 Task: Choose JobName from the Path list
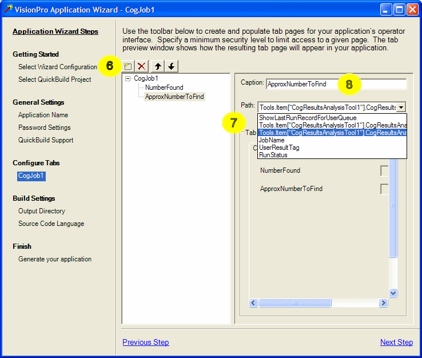pyautogui.click(x=271, y=140)
